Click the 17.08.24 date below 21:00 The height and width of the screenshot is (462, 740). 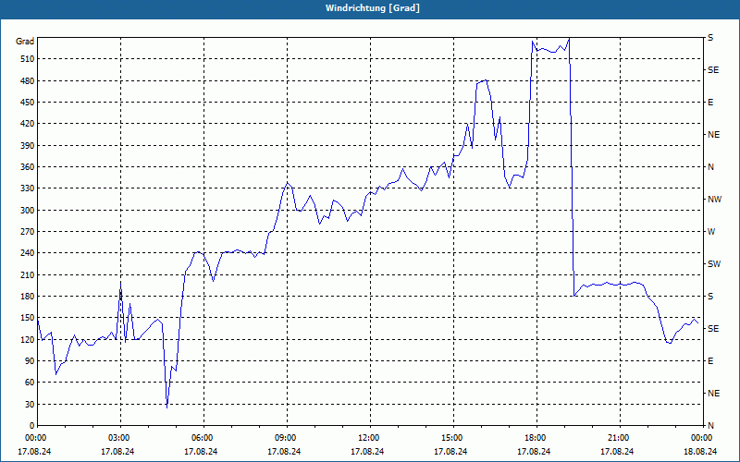[618, 451]
